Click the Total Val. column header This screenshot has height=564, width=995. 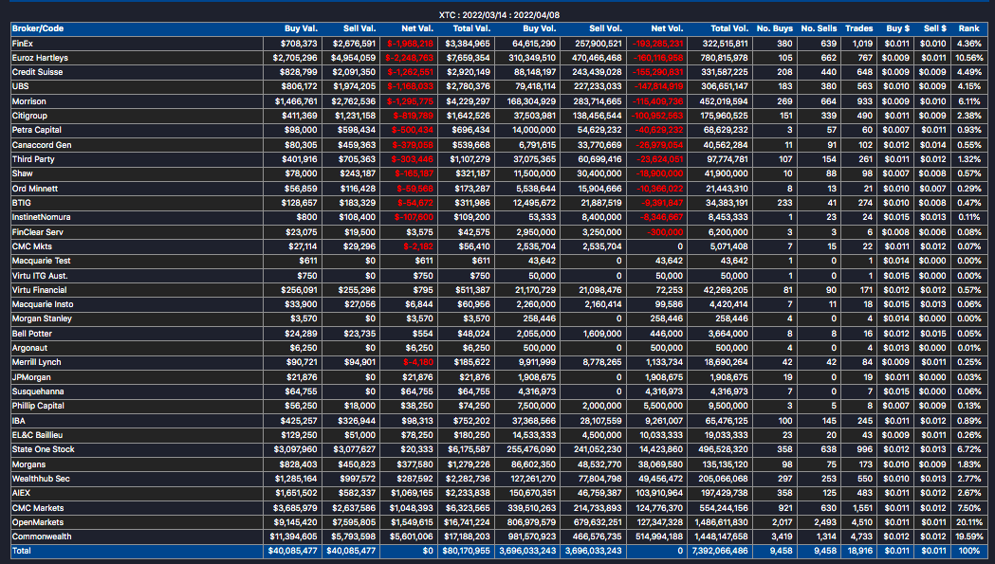pos(471,28)
